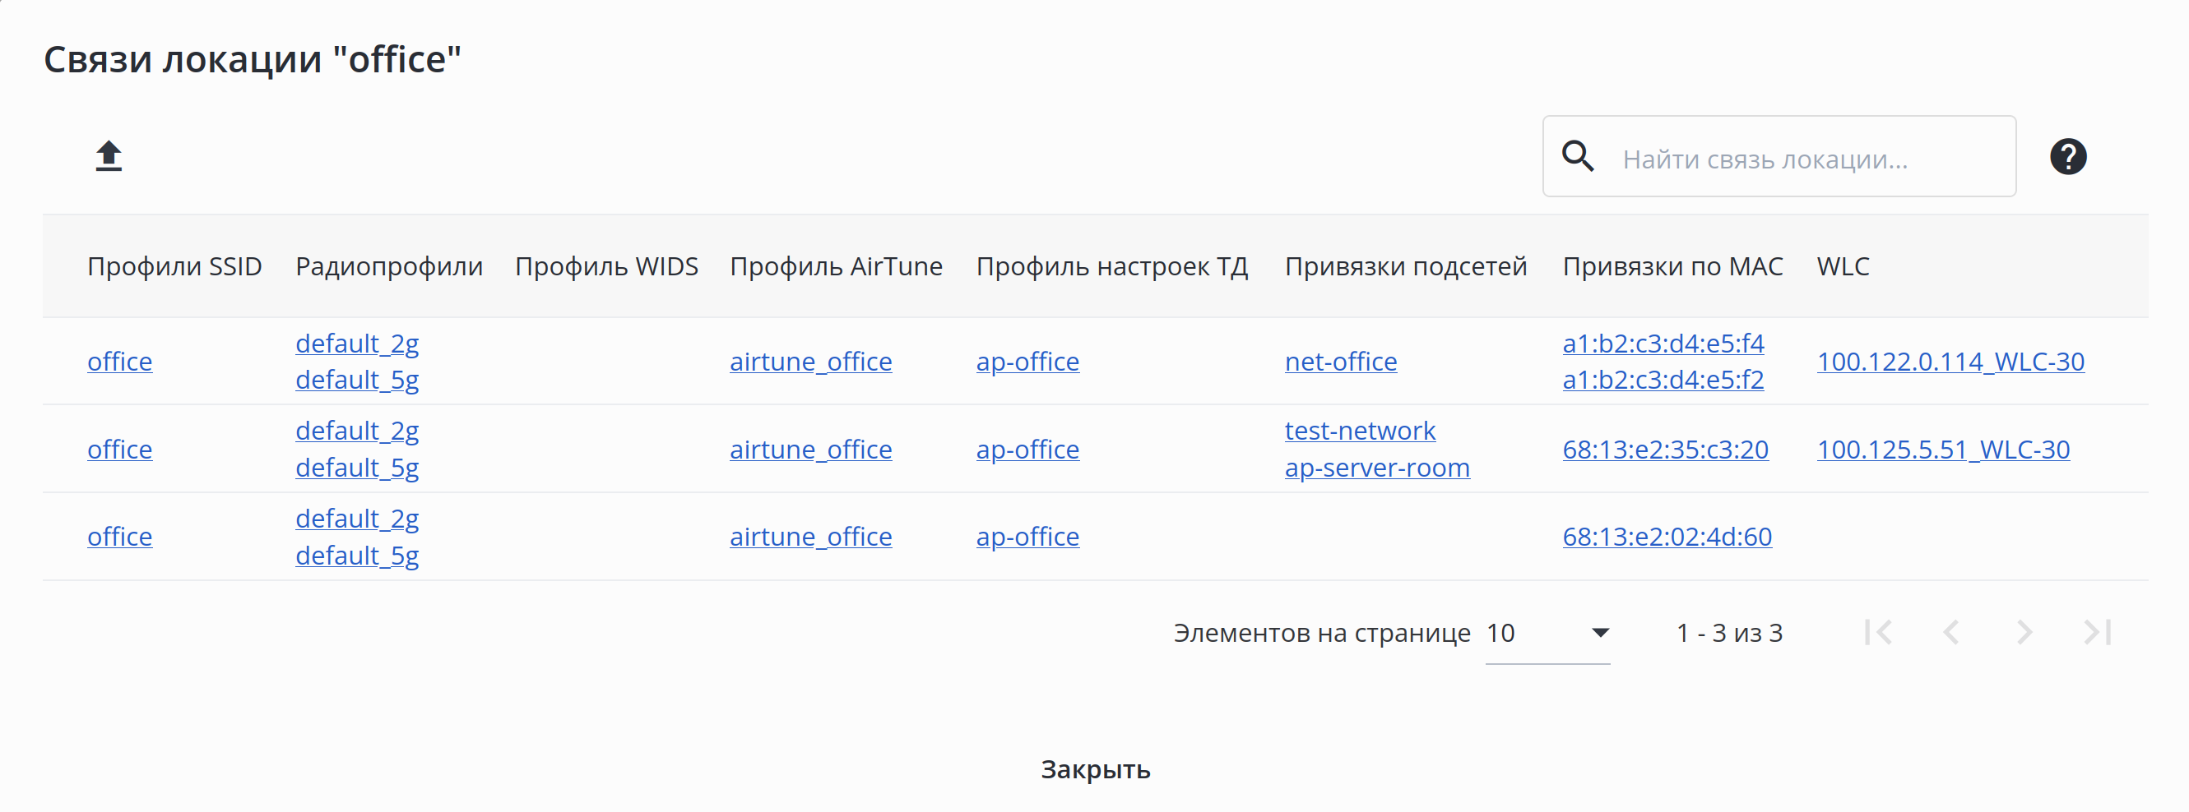Open WLC link 100.125.5.51_WLC-30
2189x812 pixels.
coord(1942,450)
